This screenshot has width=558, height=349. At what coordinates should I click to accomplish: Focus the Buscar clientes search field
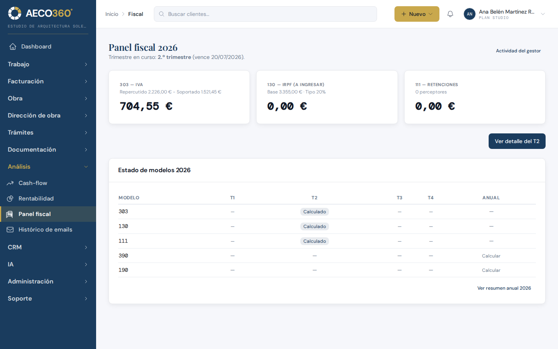click(x=265, y=14)
